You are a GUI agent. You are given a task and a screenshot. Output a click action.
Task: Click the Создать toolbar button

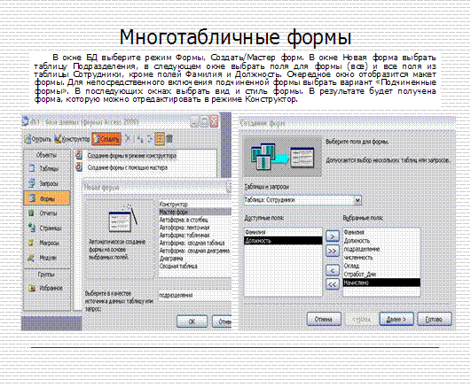point(106,139)
